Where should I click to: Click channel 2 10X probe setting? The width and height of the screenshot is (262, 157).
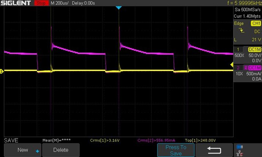239,74
